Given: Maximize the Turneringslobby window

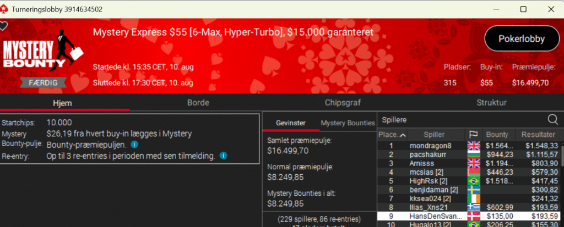Looking at the screenshot, I should [523, 9].
